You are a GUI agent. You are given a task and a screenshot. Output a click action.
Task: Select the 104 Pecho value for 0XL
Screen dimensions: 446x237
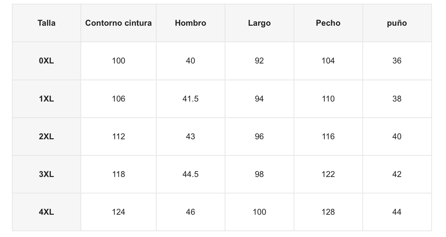tap(328, 61)
